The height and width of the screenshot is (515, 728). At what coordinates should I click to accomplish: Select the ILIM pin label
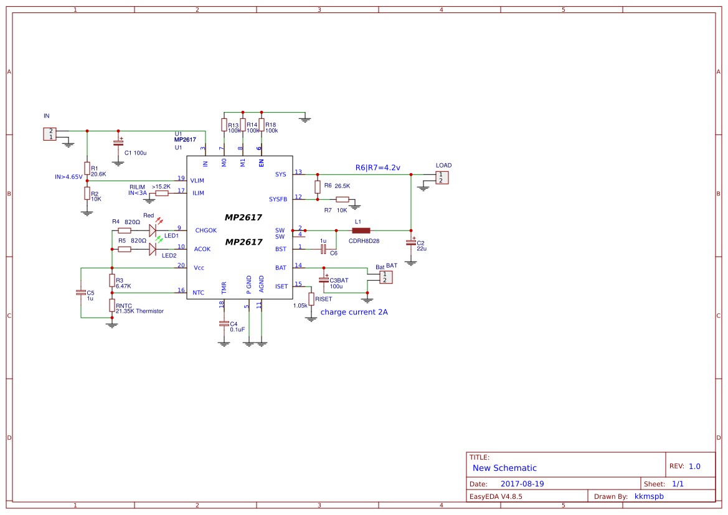[198, 193]
